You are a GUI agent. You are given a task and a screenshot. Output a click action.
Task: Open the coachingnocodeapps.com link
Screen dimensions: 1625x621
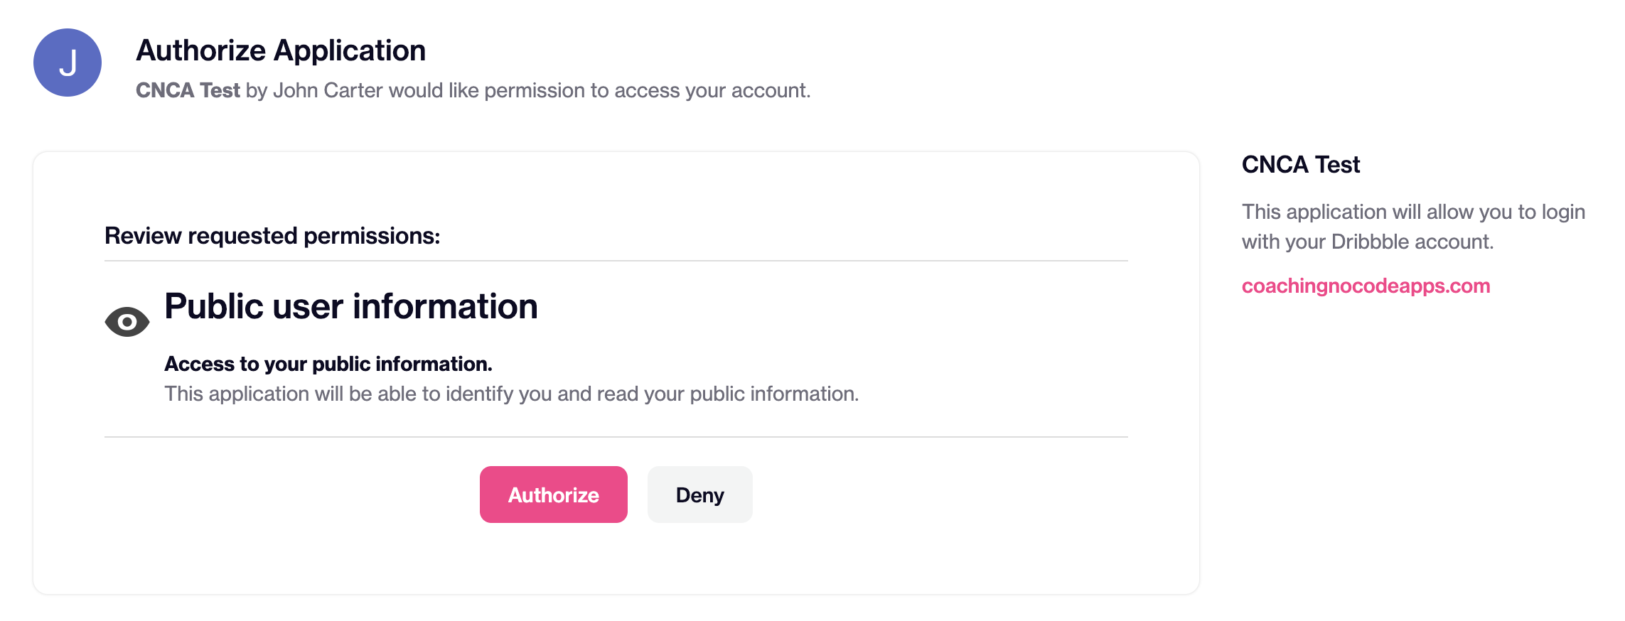(x=1366, y=286)
